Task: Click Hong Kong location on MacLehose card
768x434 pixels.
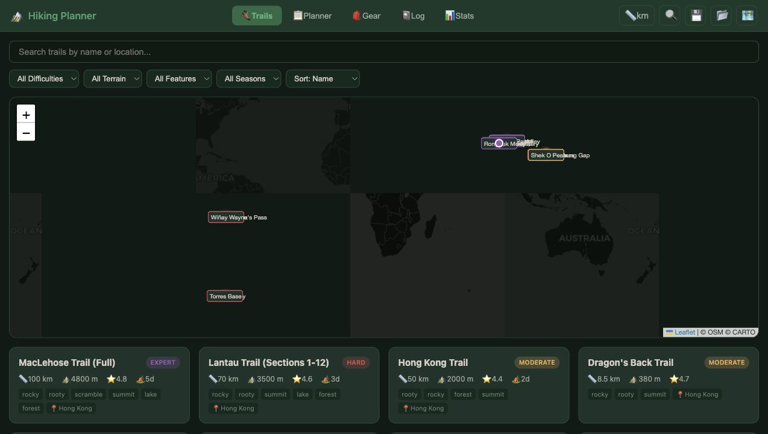Action: 71,408
